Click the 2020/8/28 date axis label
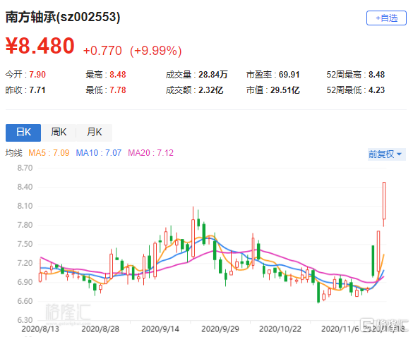Viewport: 413px width, 337px height. coord(100,329)
